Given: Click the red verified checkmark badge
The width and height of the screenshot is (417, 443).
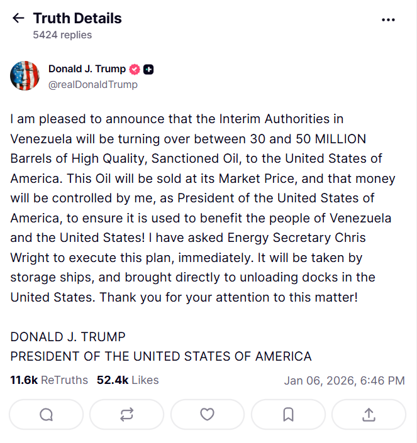Looking at the screenshot, I should (135, 70).
